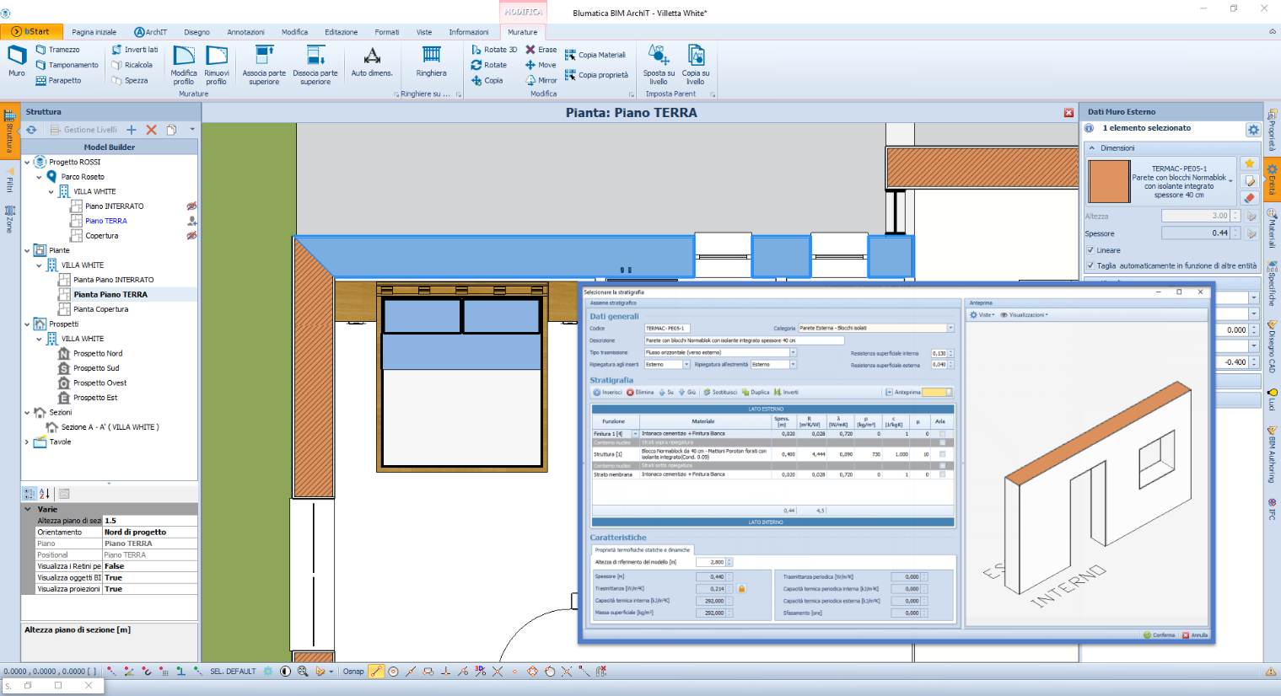Click Duplica layer button
The height and width of the screenshot is (696, 1281).
(x=756, y=393)
